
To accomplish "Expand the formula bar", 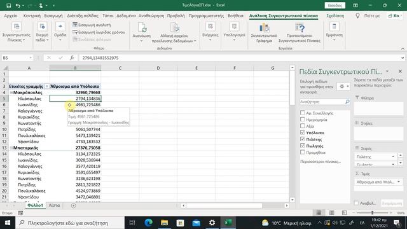I will (x=403, y=58).
